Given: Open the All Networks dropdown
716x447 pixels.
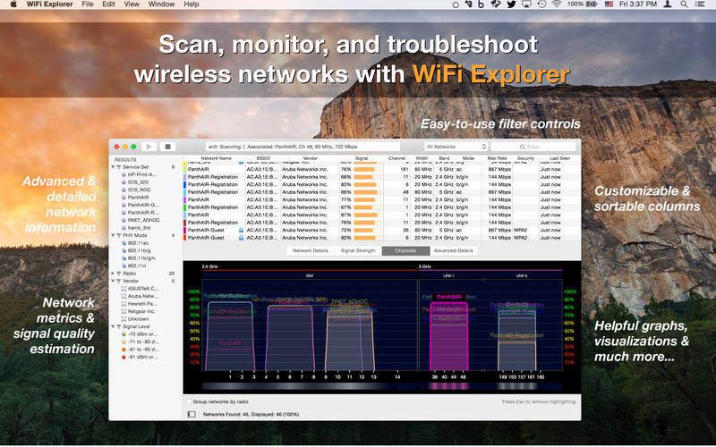Looking at the screenshot, I should [x=456, y=146].
